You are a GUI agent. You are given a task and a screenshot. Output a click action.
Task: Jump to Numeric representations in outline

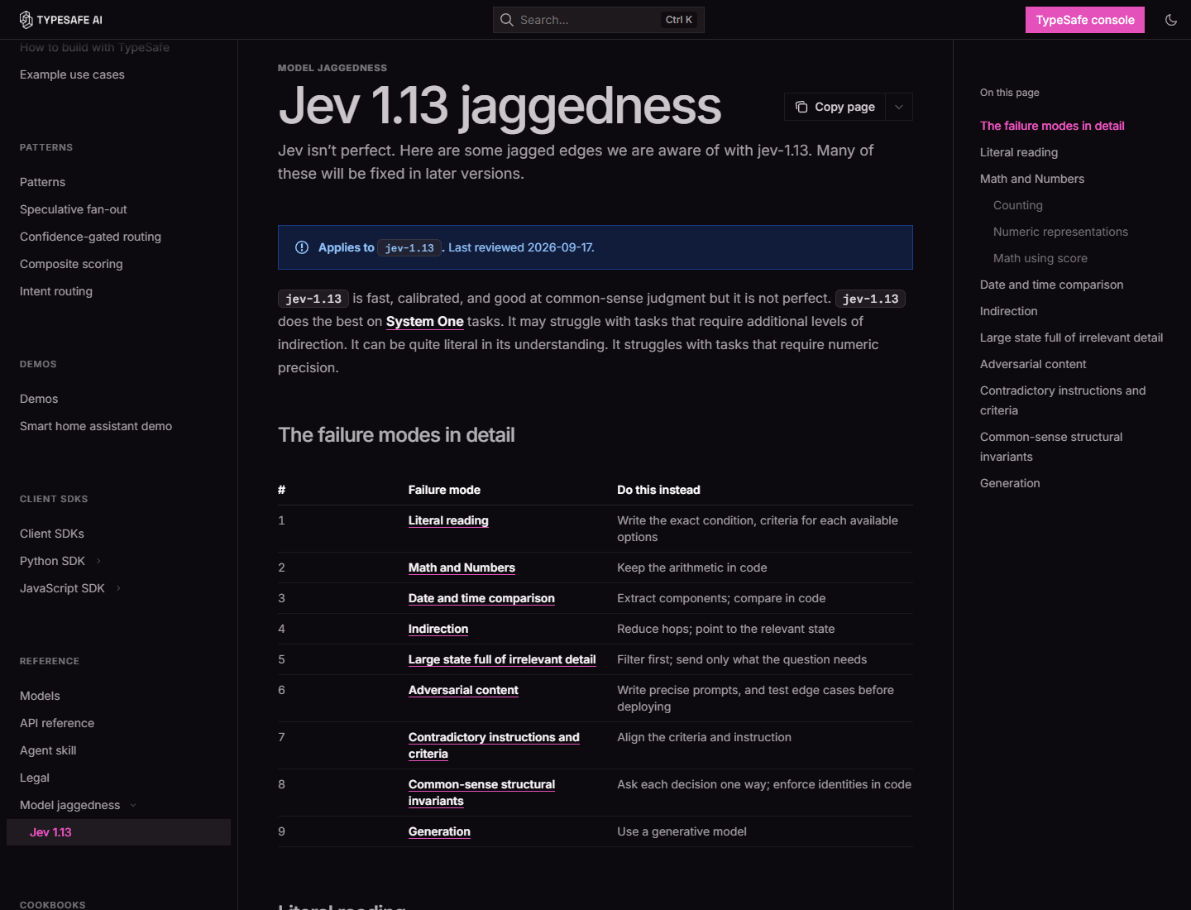[x=1060, y=232]
